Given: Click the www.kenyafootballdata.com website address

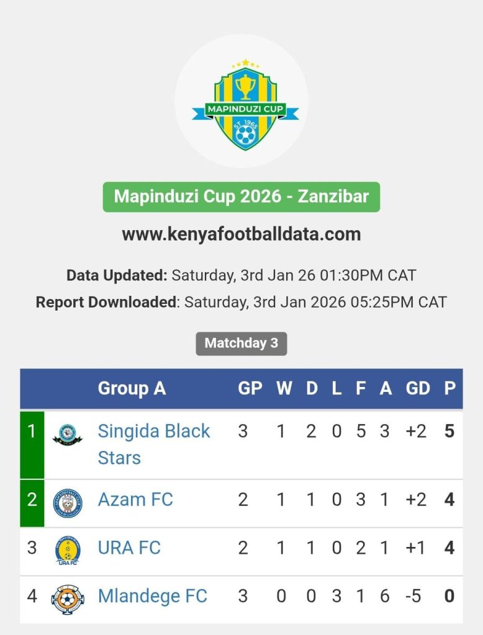Looking at the screenshot, I should 241,234.
